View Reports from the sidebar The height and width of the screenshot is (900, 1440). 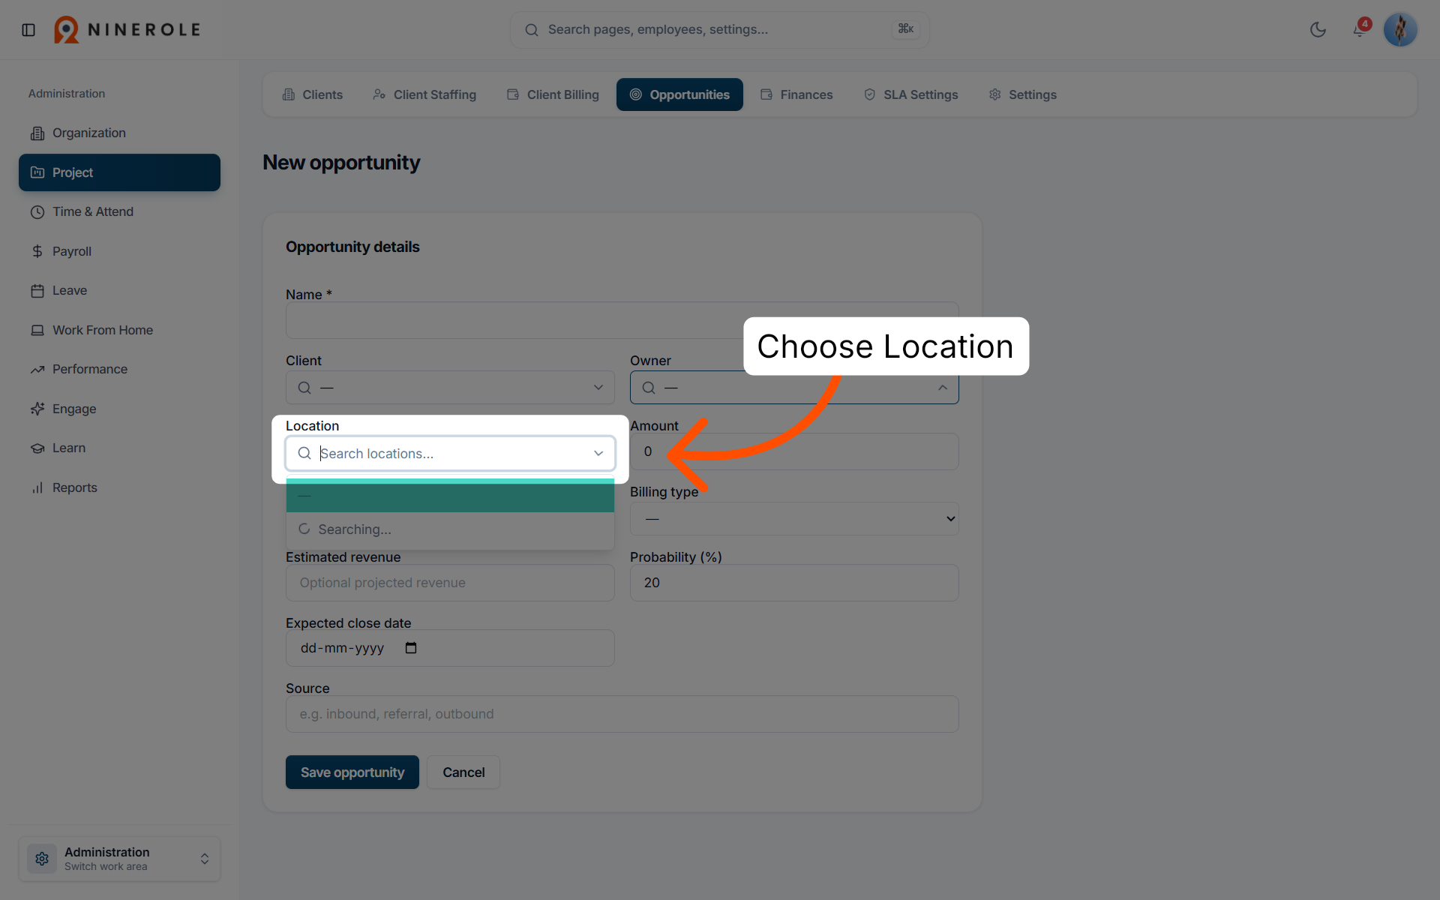[119, 487]
